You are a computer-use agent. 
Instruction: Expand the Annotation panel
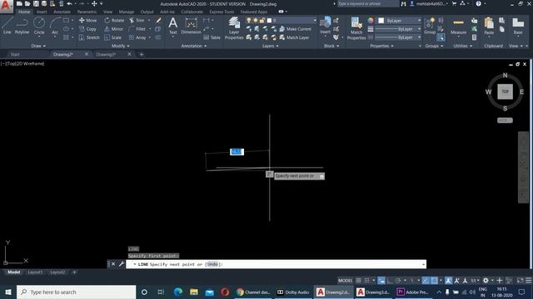(193, 46)
